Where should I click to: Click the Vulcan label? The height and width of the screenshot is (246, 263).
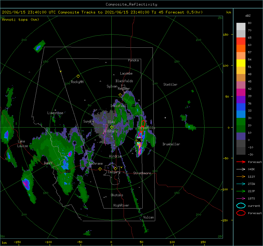[x=149, y=217]
